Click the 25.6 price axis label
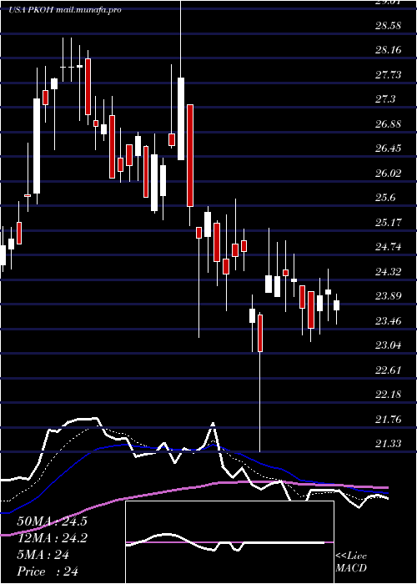Image resolution: width=417 pixels, height=584 pixels. point(385,198)
